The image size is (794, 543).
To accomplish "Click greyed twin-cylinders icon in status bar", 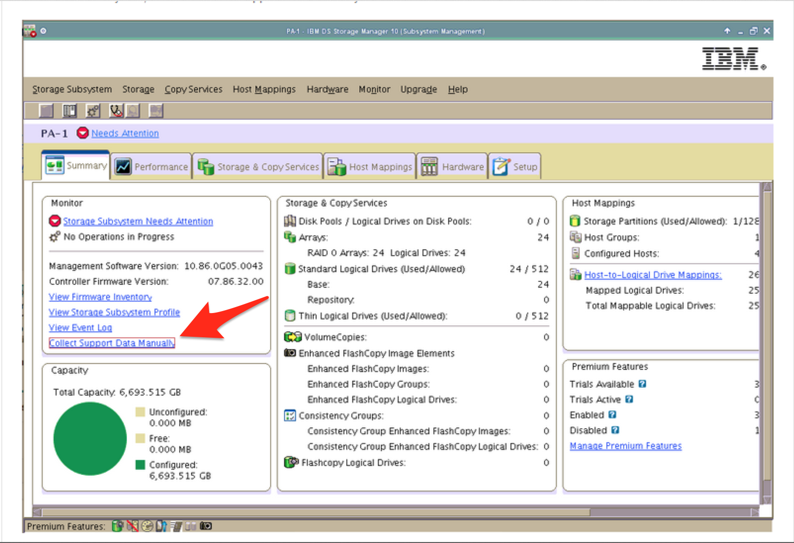I will click(191, 526).
